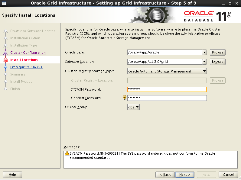Open the Software Location dropdown arrow
This screenshot has height=180, width=241.
(x=204, y=62)
